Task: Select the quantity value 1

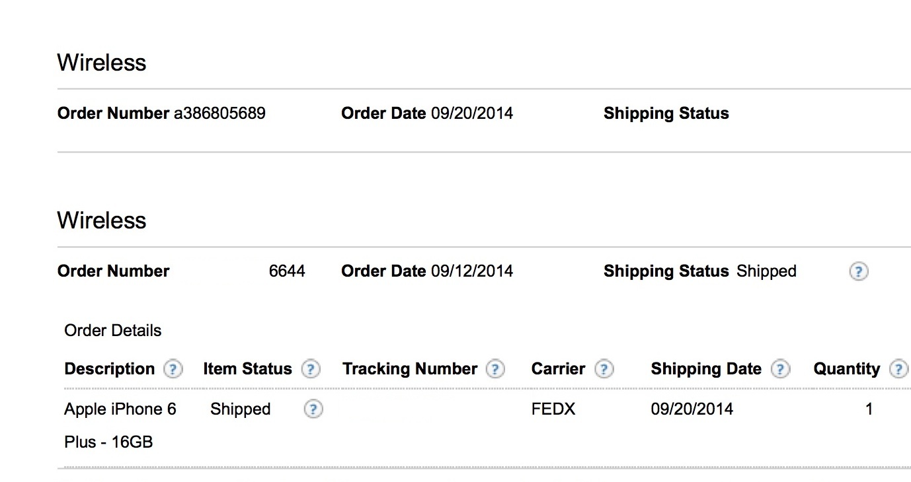Action: (x=869, y=409)
